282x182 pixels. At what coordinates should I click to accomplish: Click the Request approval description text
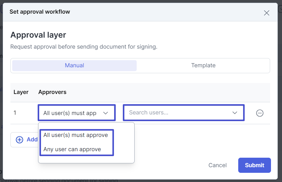pos(84,47)
